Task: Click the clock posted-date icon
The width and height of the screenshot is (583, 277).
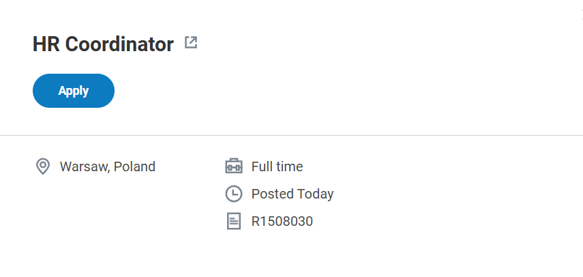Action: pos(234,194)
